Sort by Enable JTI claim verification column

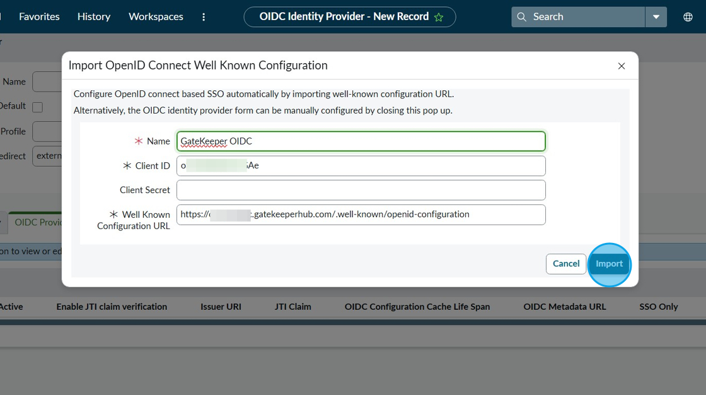click(x=112, y=307)
